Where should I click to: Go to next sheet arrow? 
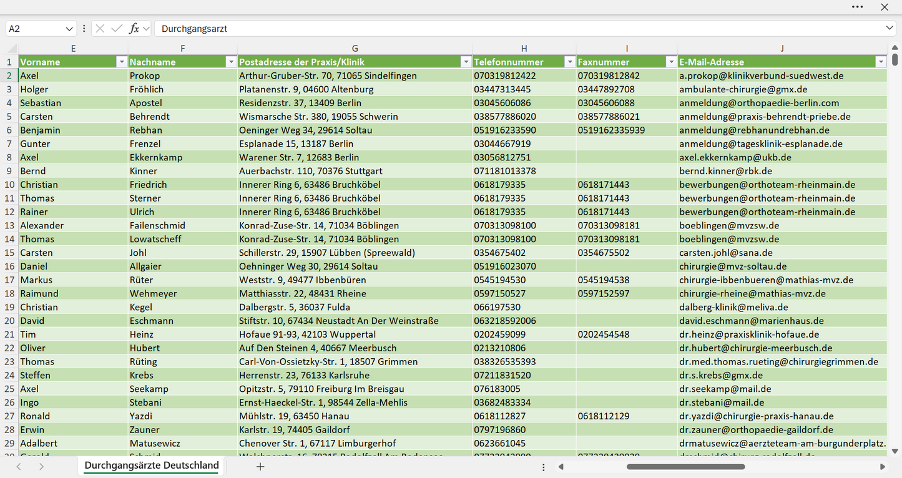pyautogui.click(x=41, y=466)
